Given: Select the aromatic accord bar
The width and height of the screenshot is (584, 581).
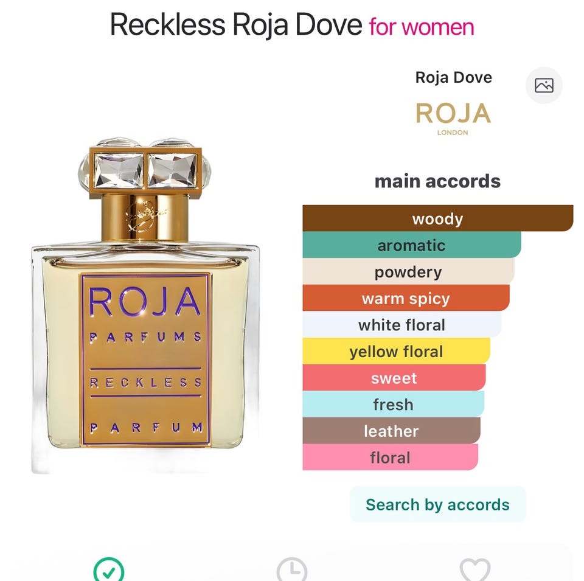Looking at the screenshot, I should tap(412, 245).
